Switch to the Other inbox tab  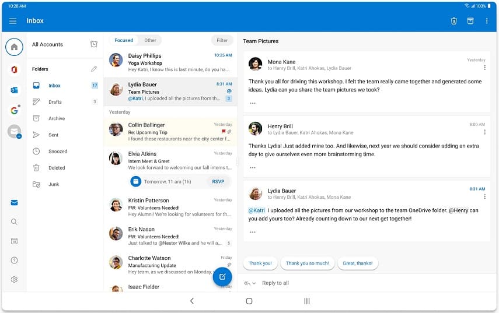[150, 40]
